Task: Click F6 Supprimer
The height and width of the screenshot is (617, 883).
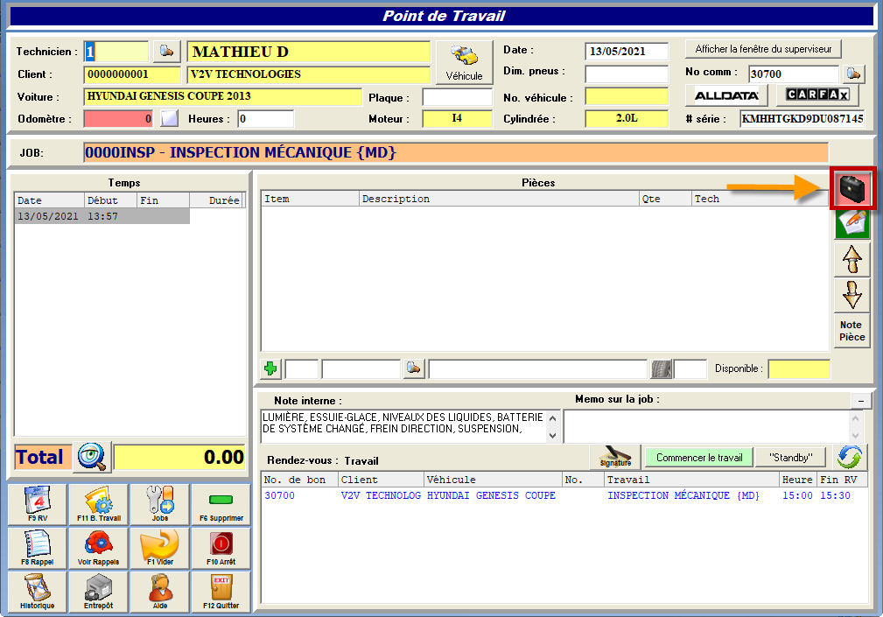Action: (221, 504)
